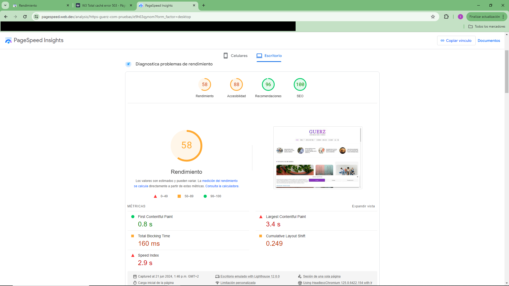509x286 pixels.
Task: Click Finalizar actualización button
Action: pos(484,17)
